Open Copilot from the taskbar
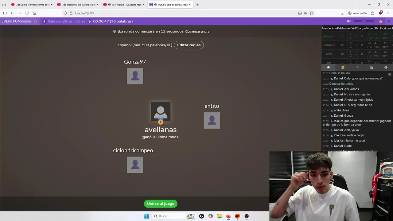 pos(211,216)
